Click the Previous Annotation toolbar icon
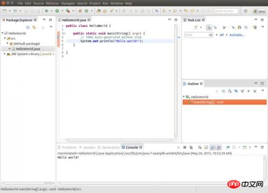Viewport: 268px width, 193px height. click(175, 11)
